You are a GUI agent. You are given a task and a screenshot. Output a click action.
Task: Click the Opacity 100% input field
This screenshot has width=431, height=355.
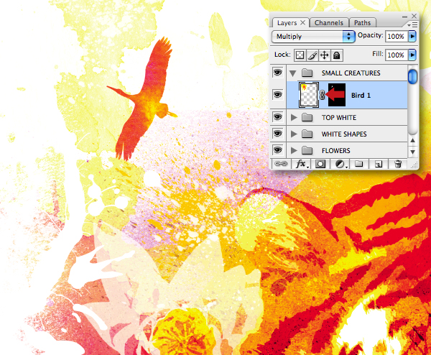point(396,36)
